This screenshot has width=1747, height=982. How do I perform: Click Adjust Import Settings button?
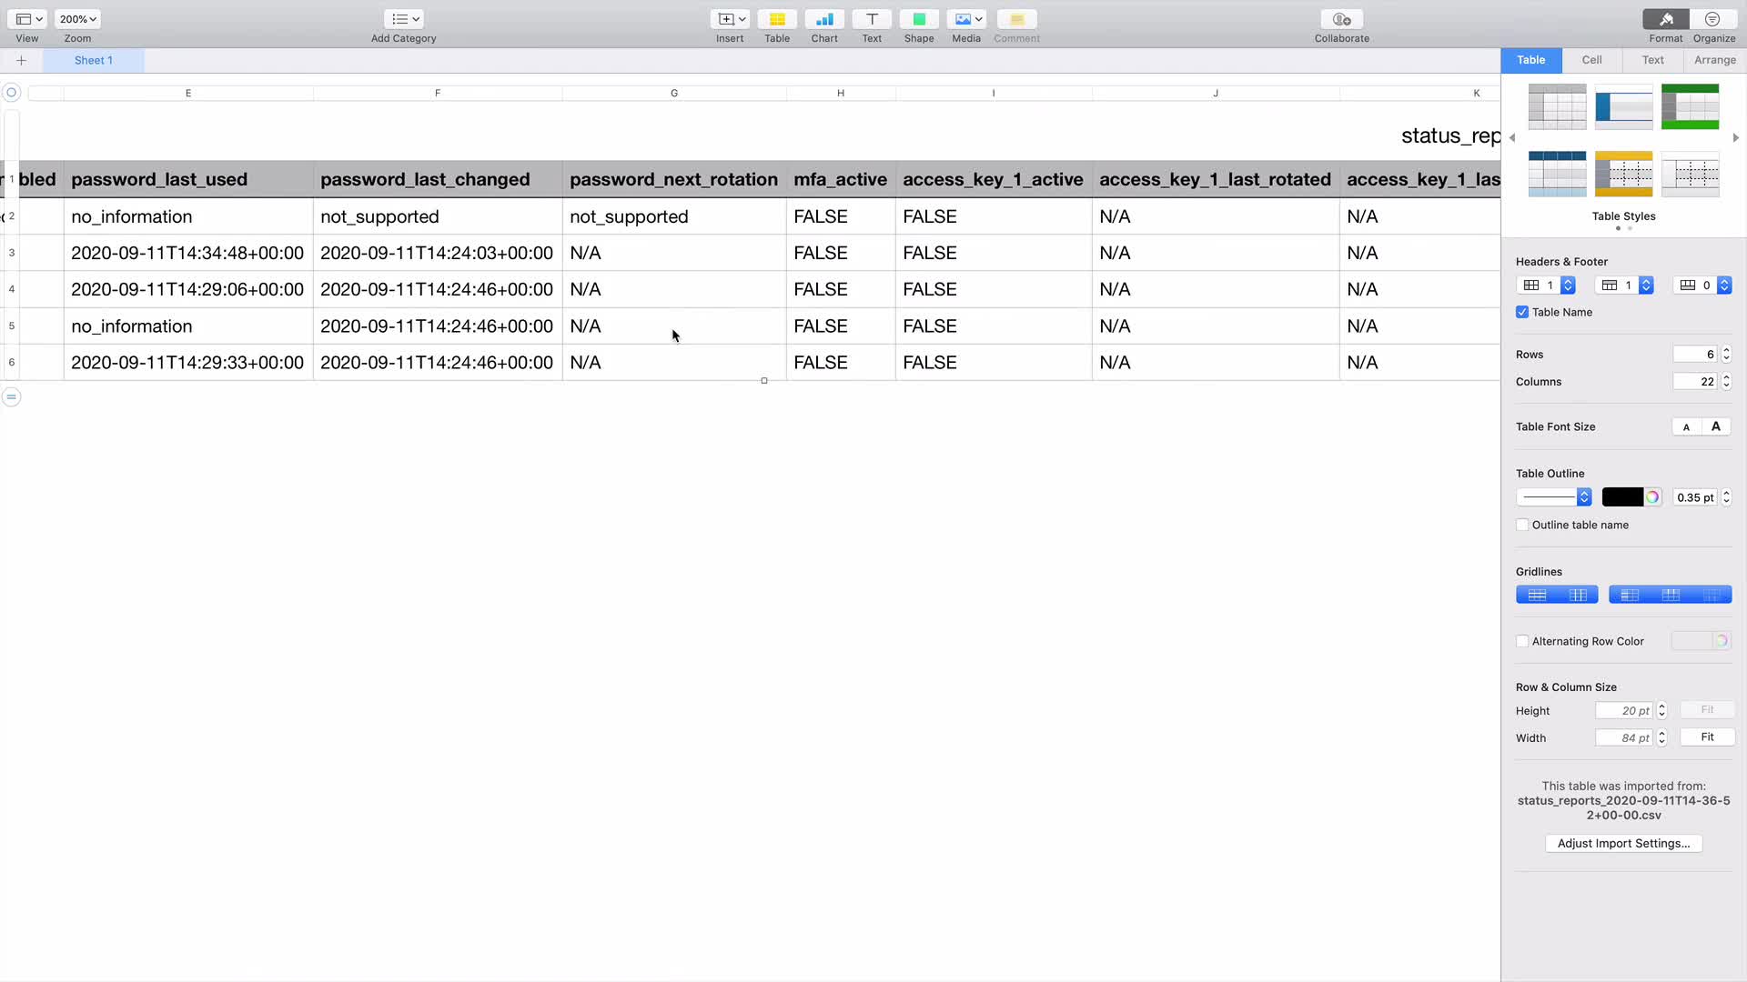tap(1623, 843)
